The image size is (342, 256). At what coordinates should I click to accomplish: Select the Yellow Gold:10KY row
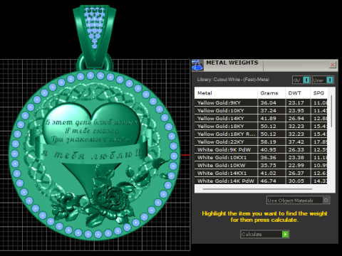click(x=261, y=110)
